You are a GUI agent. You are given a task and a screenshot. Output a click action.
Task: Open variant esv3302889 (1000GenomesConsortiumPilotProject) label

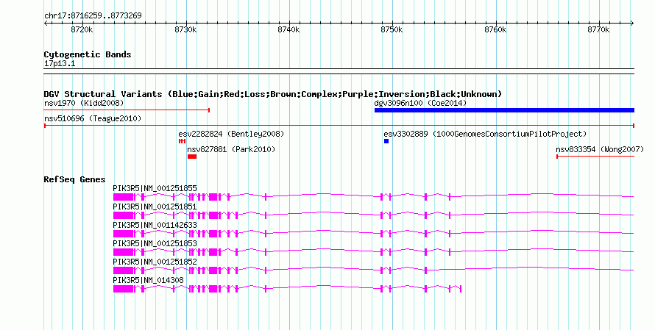point(485,134)
